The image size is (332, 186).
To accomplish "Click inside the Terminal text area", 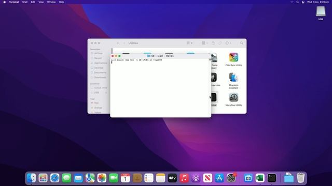I will pos(160,88).
